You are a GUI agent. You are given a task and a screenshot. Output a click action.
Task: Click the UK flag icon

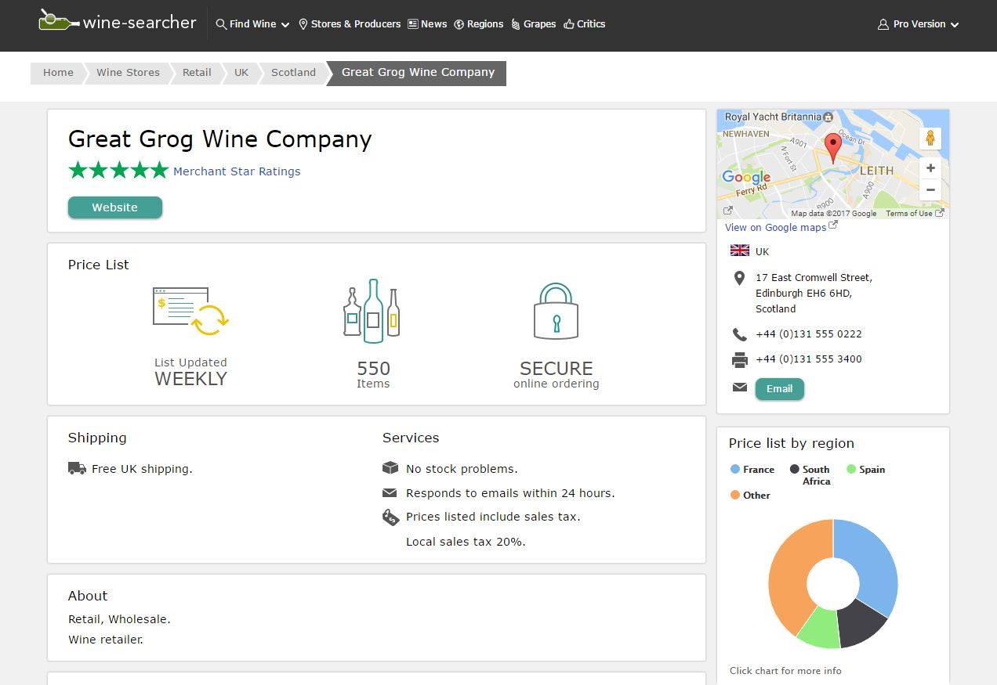(739, 251)
